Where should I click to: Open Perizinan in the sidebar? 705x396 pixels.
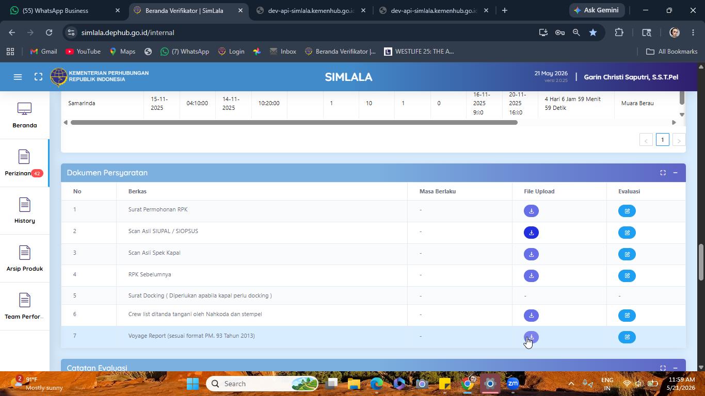point(24,163)
